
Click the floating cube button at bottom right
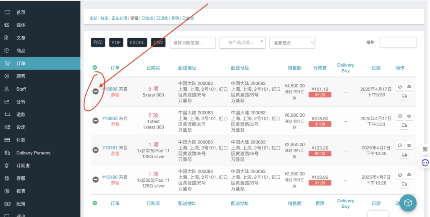coord(408,203)
